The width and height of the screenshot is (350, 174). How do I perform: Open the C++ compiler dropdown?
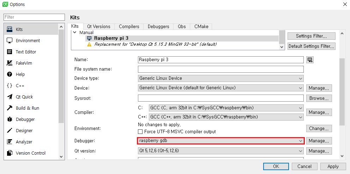(x=226, y=117)
